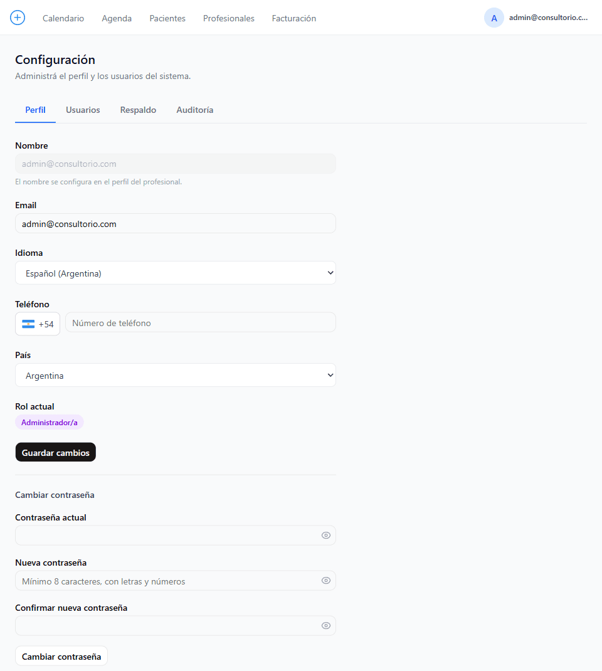Screen dimensions: 602x671
Task: Show the current password with eye icon
Action: [x=326, y=536]
